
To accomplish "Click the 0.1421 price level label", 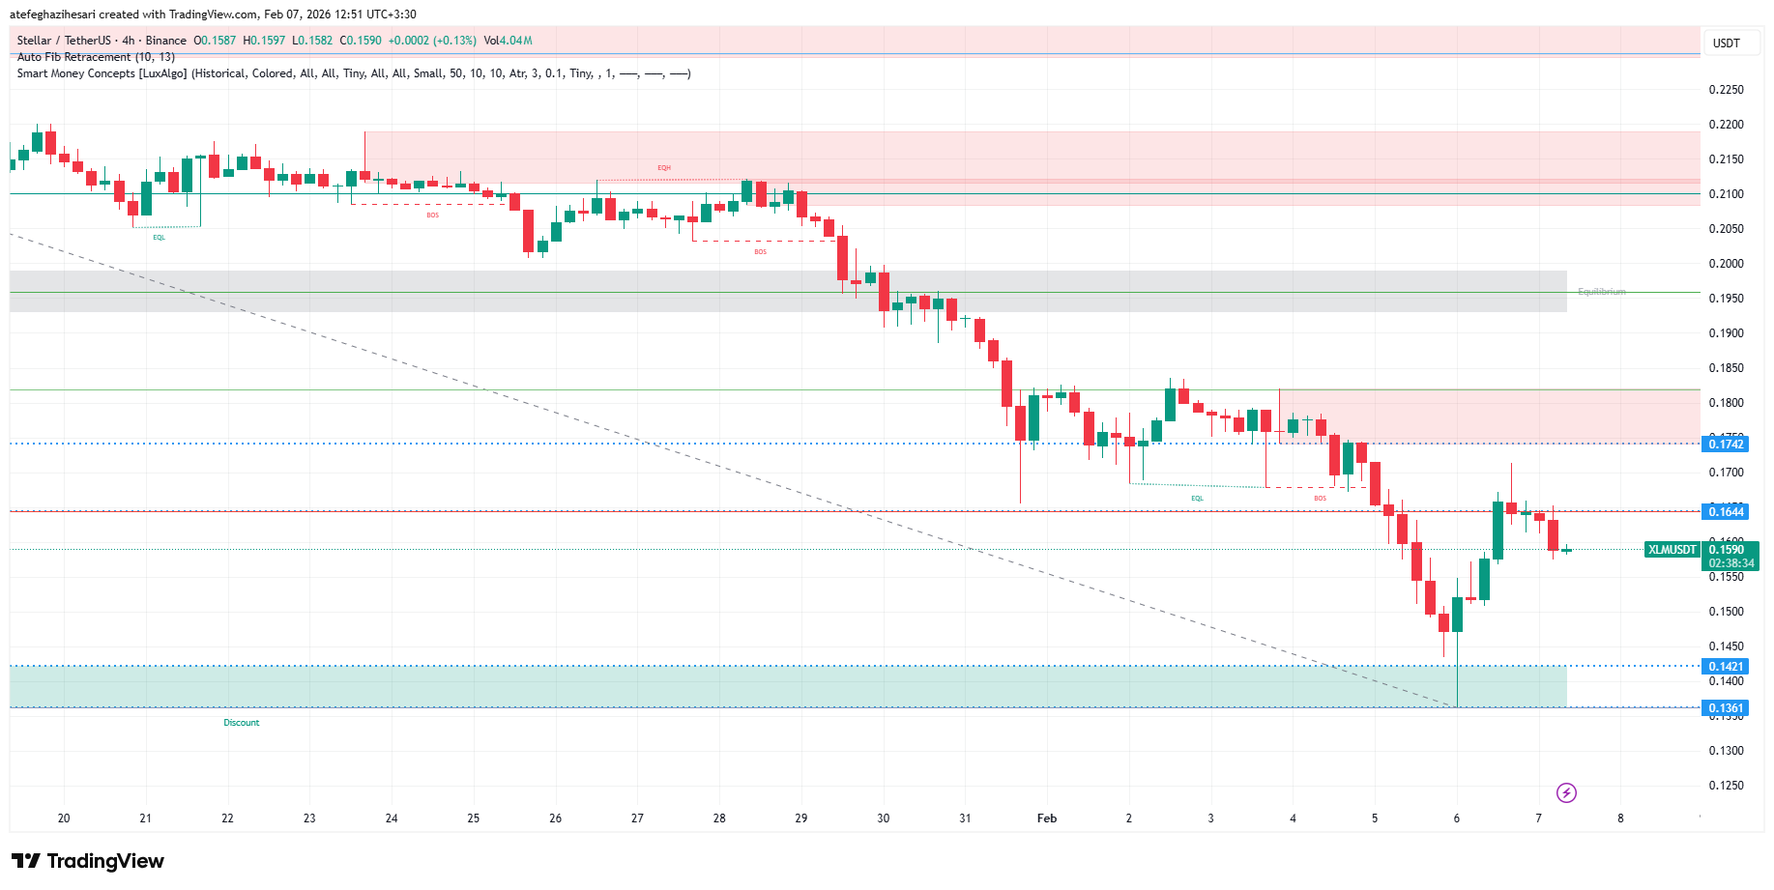I will (x=1726, y=667).
